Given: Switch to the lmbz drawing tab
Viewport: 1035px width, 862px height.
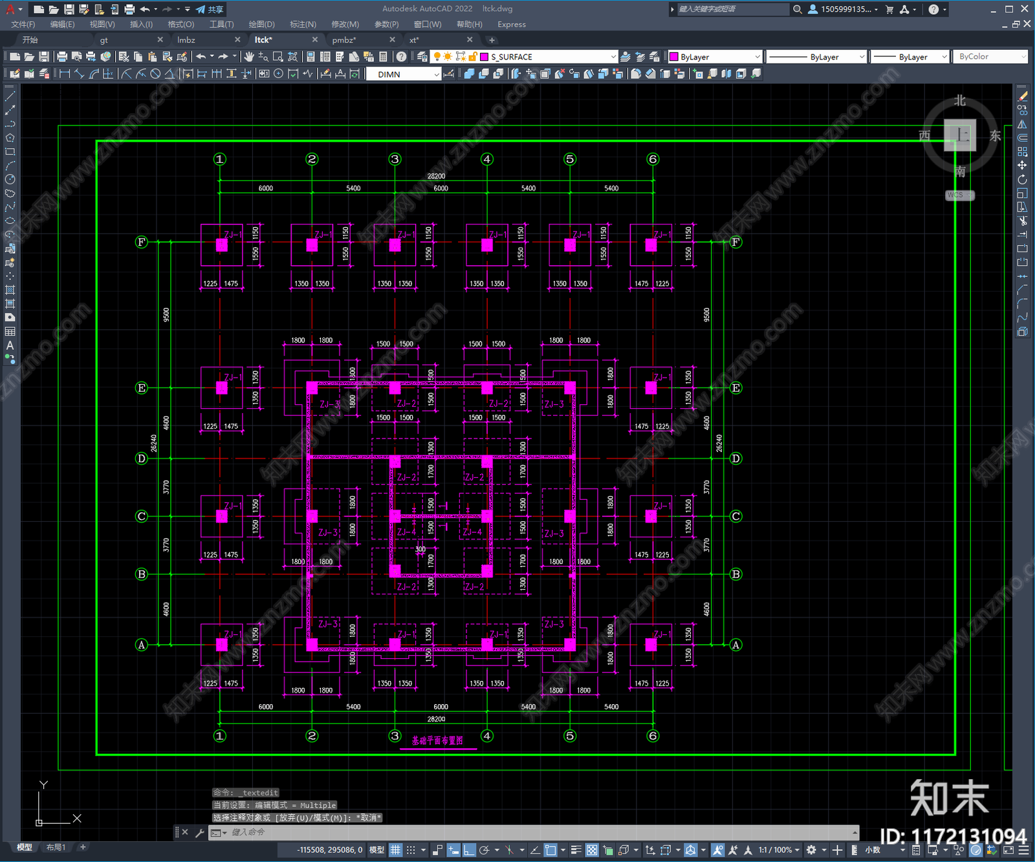Looking at the screenshot, I should (186, 40).
